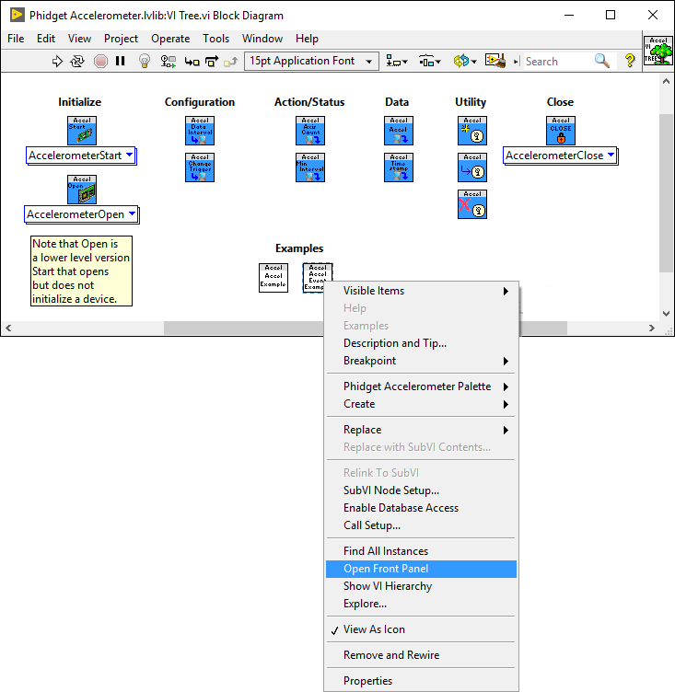Open the Window menu
This screenshot has width=675, height=692.
point(262,39)
